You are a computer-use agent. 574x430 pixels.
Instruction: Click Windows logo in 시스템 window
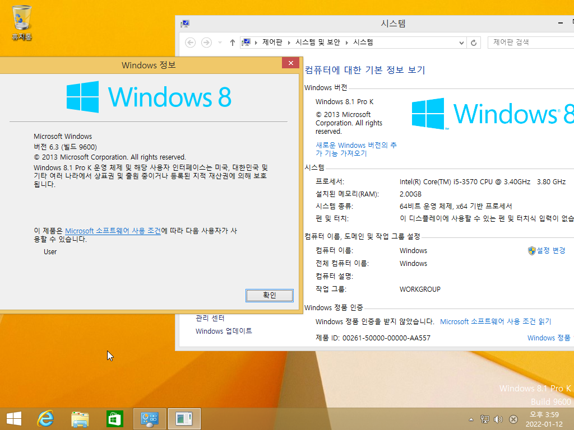[493, 114]
